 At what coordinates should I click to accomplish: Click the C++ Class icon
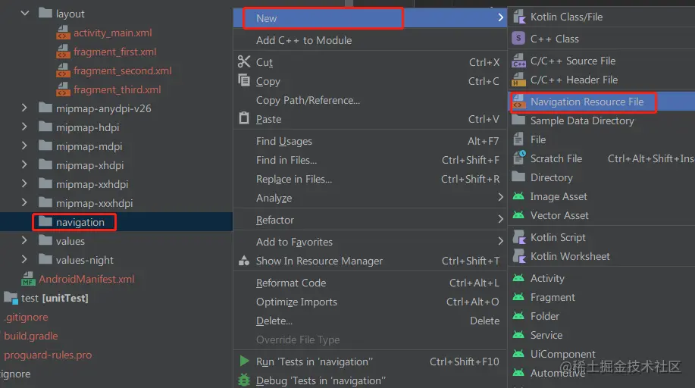518,39
